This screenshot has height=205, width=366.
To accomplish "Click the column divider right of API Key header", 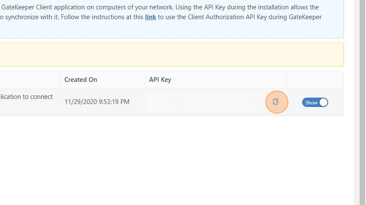I will 287,79.
